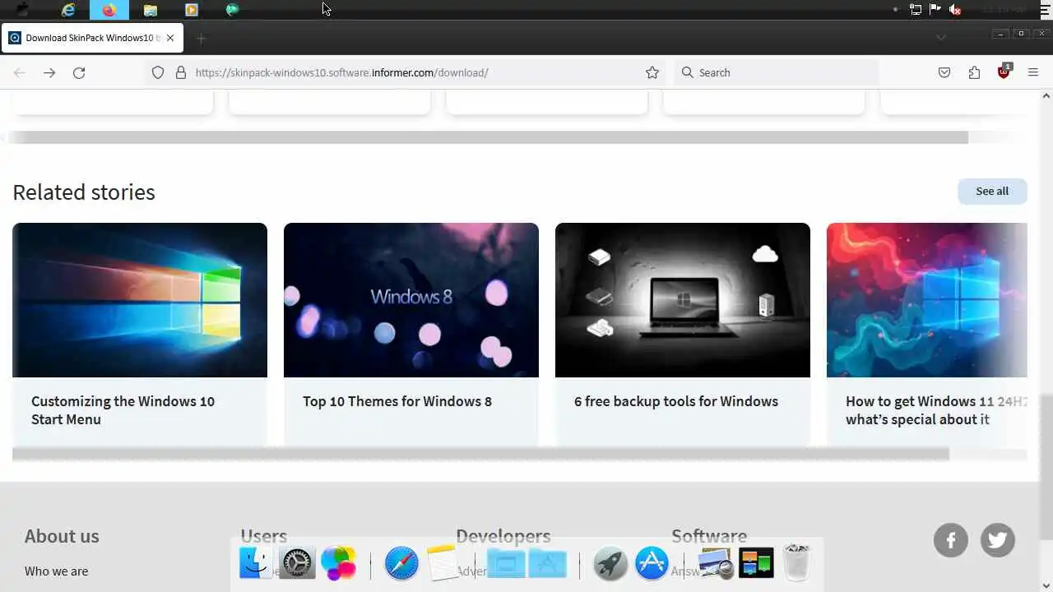
Task: Click the related stories horizontal scrollbar
Action: tap(480, 454)
